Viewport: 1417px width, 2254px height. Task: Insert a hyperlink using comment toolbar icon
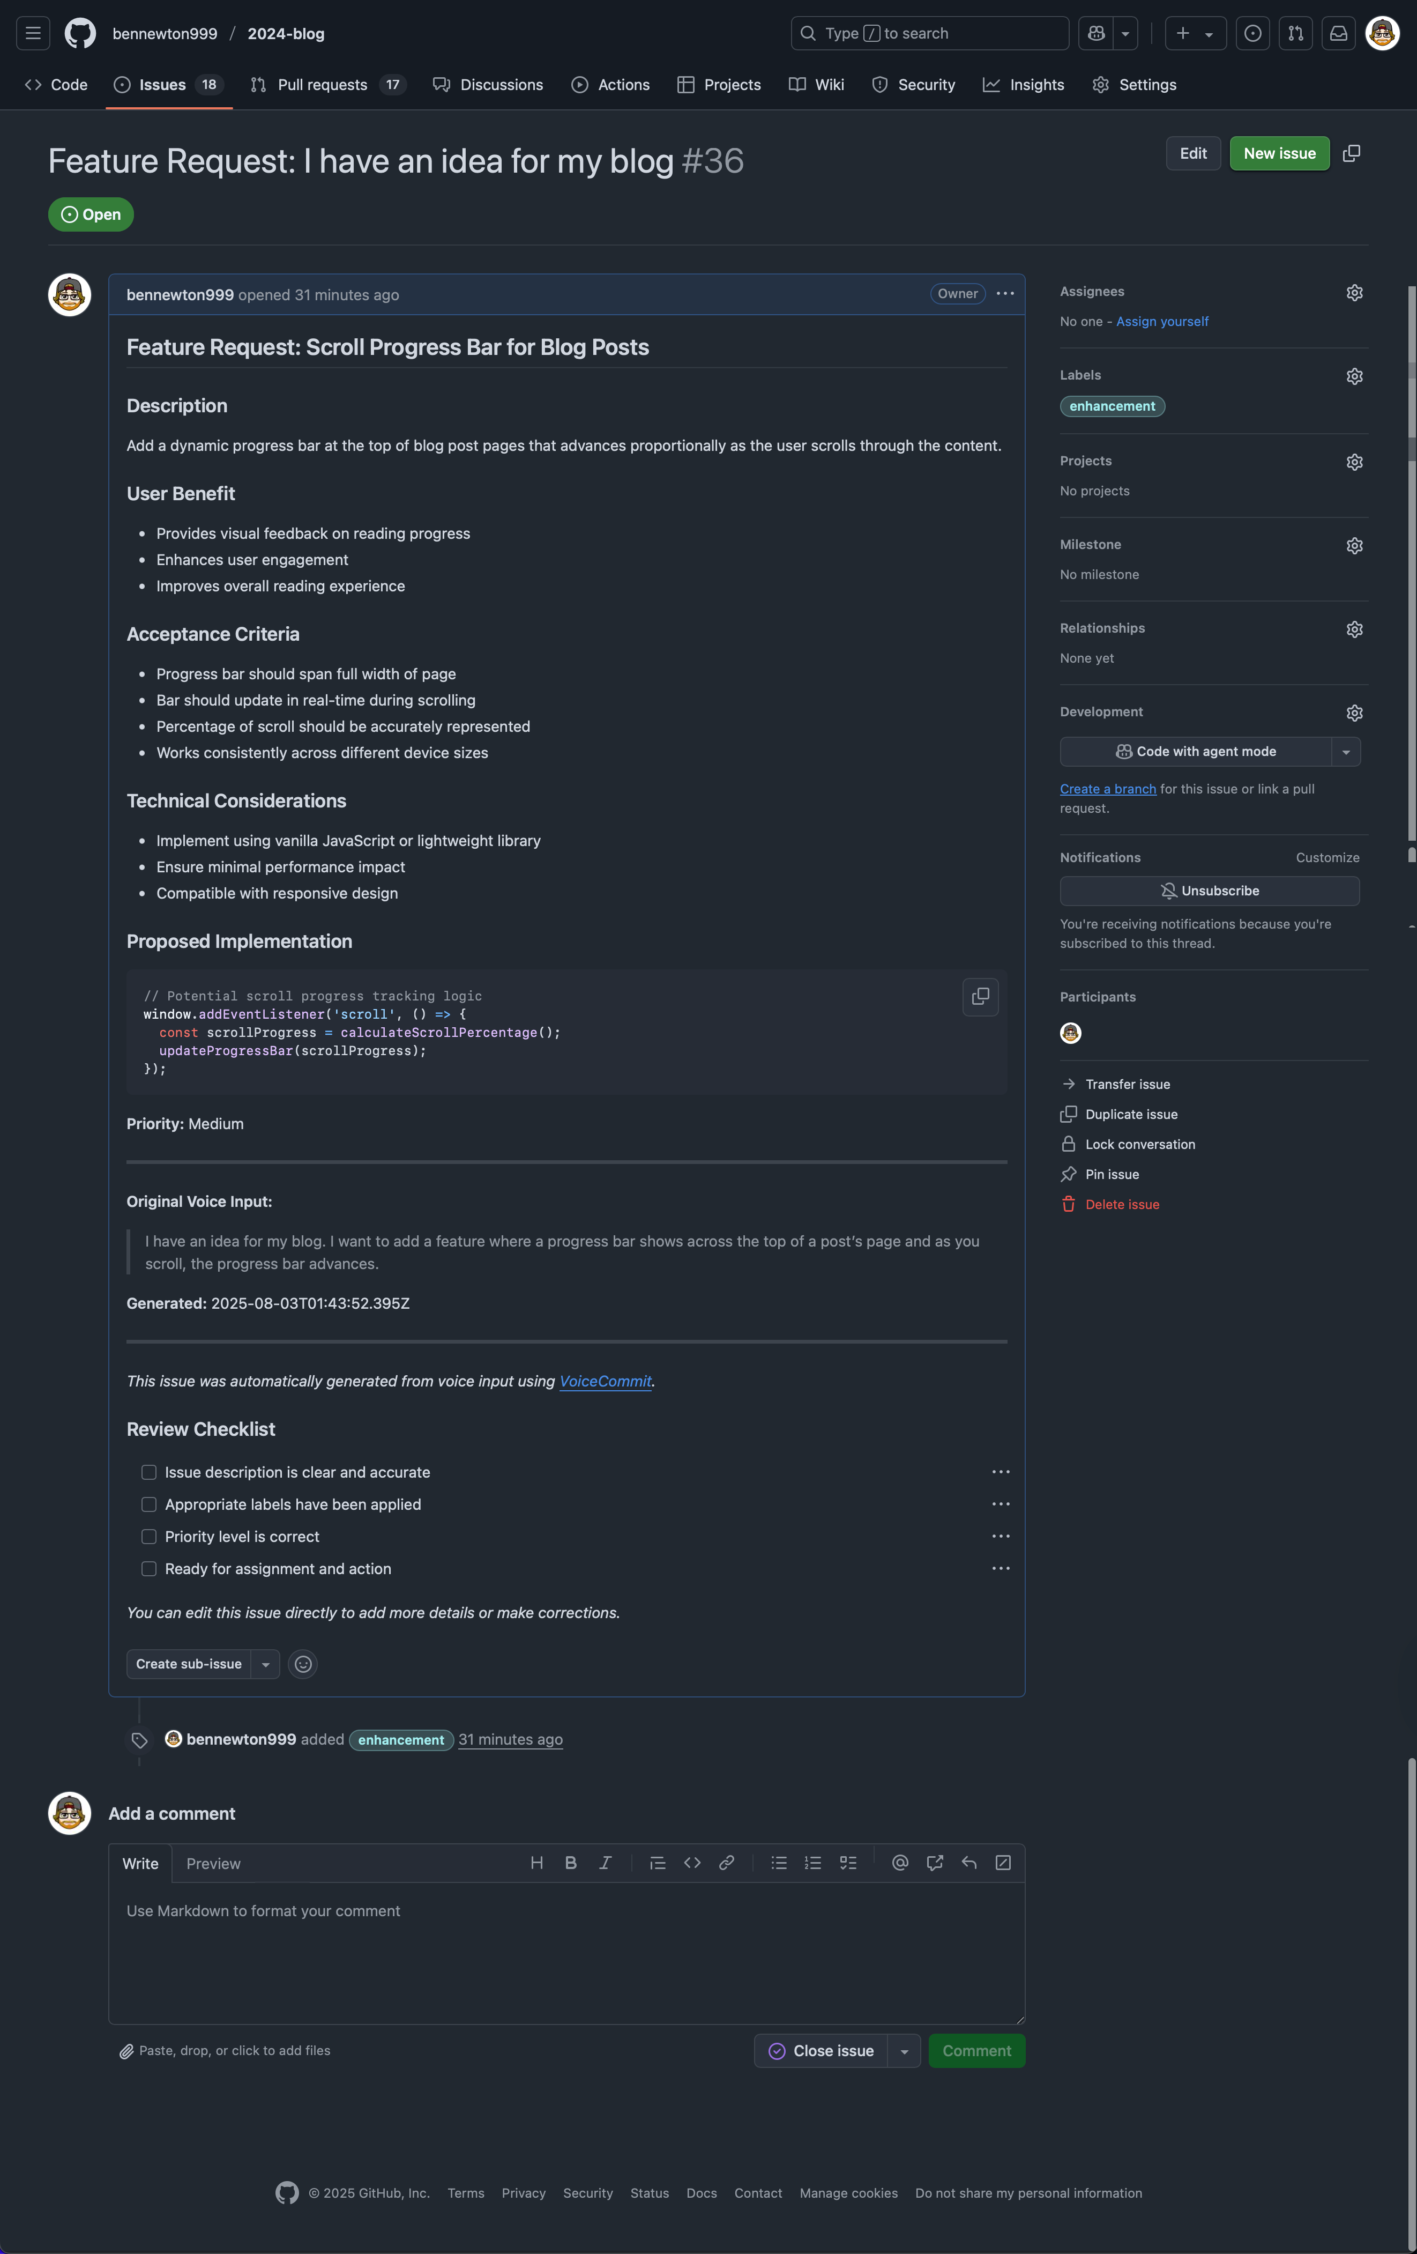click(x=727, y=1863)
